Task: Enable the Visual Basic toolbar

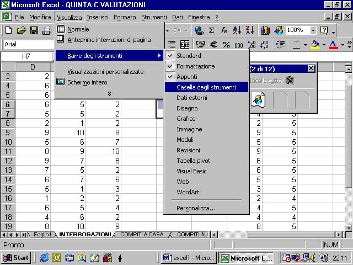Action: (206, 171)
